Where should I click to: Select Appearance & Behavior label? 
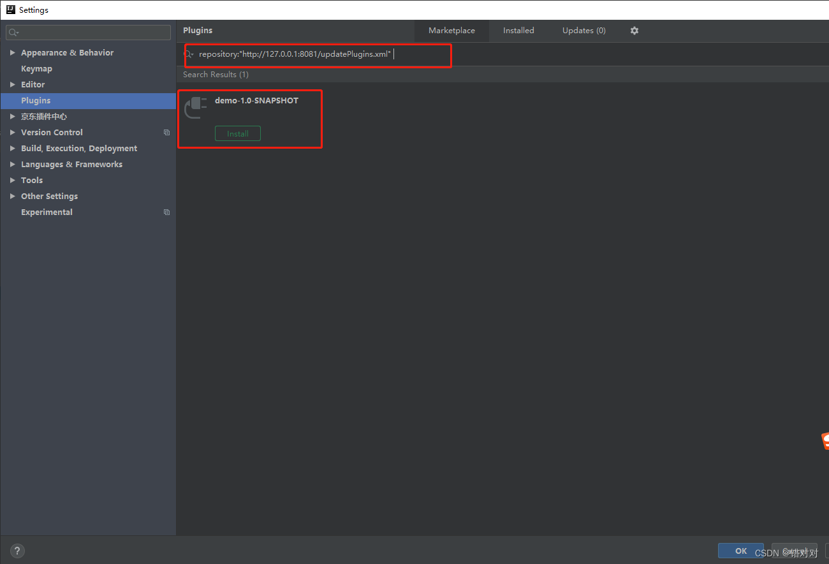pos(67,53)
